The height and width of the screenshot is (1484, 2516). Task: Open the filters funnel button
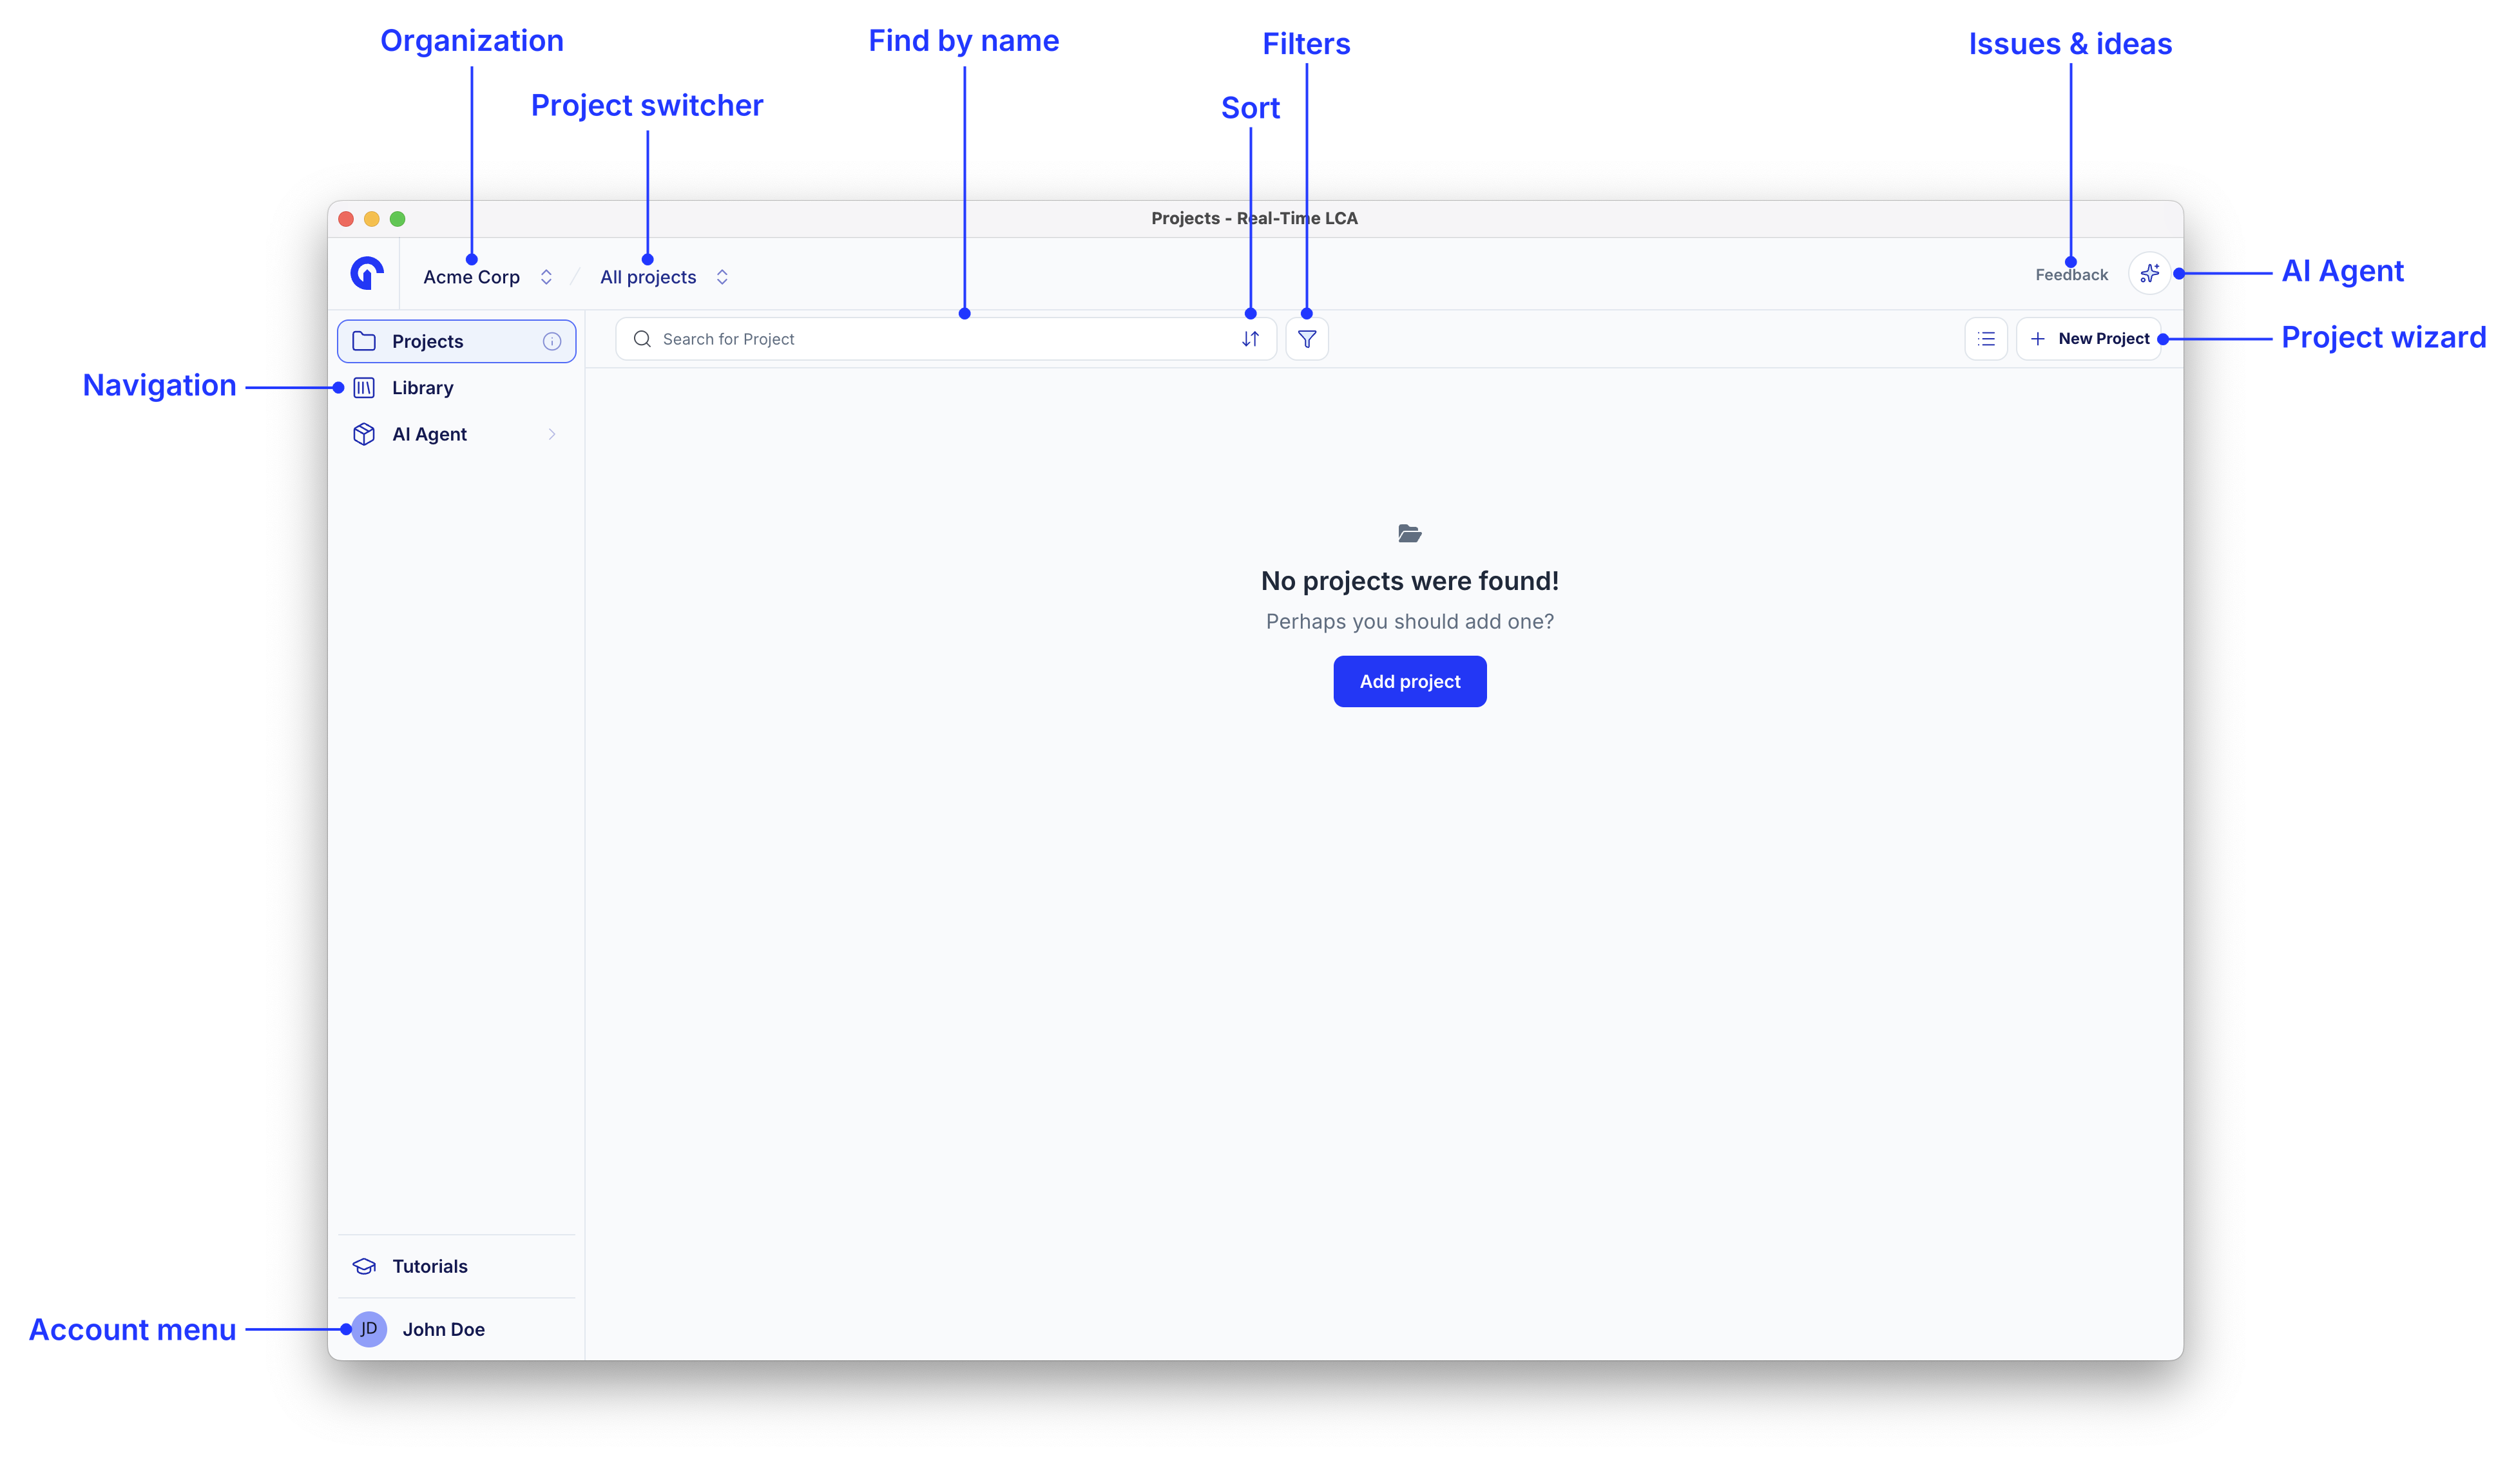[x=1307, y=339]
